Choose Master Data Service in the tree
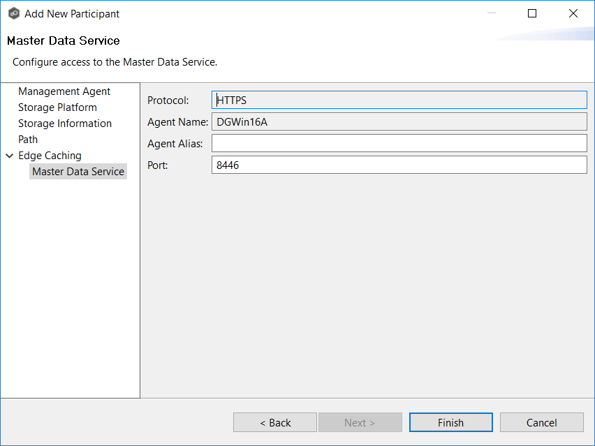The height and width of the screenshot is (446, 595). [78, 172]
